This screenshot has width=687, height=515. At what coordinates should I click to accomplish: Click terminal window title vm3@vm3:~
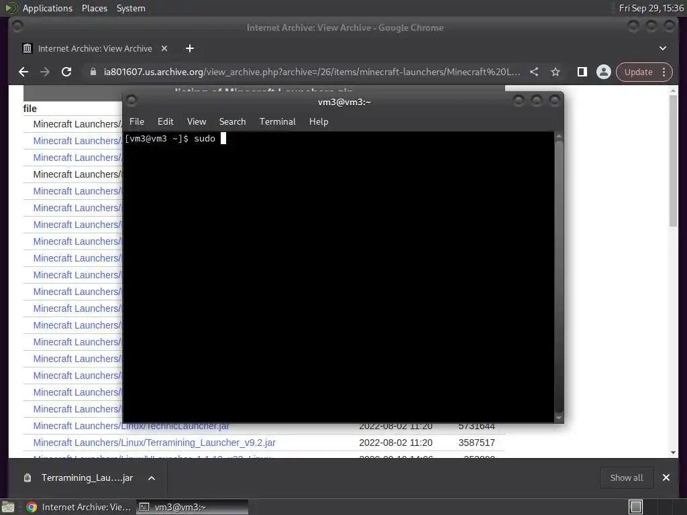[344, 102]
